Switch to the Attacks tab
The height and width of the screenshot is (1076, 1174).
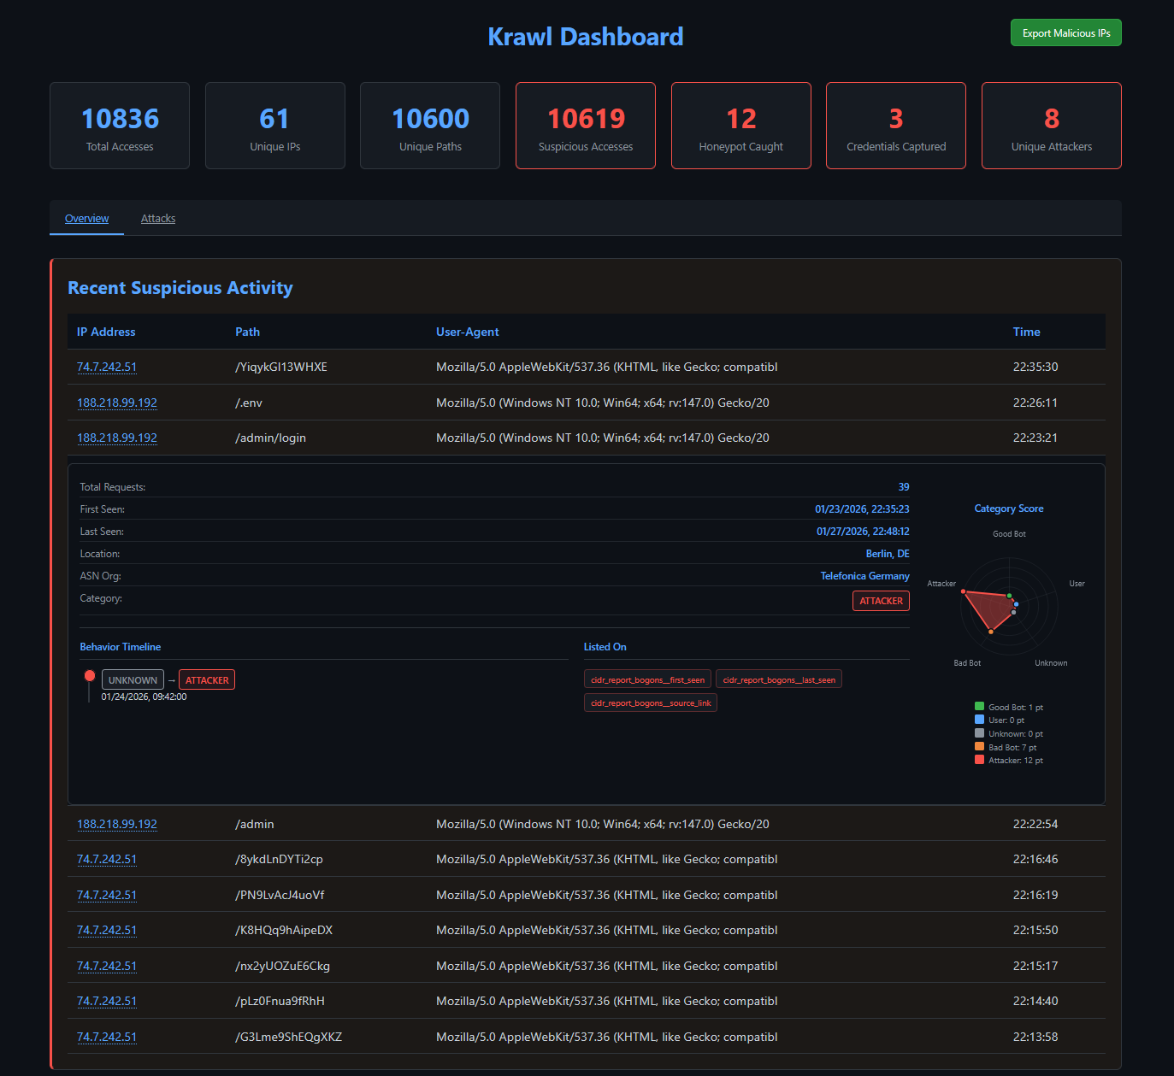coord(157,218)
